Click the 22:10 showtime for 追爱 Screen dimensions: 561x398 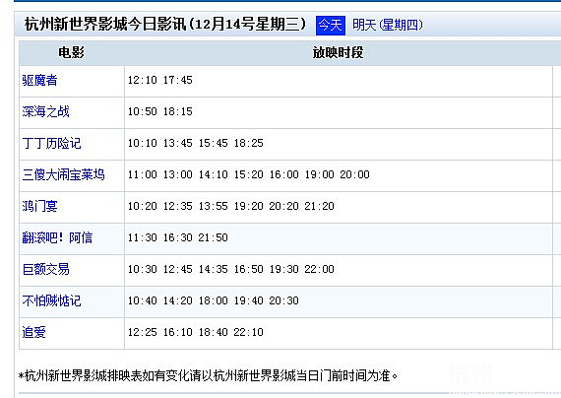click(x=249, y=332)
